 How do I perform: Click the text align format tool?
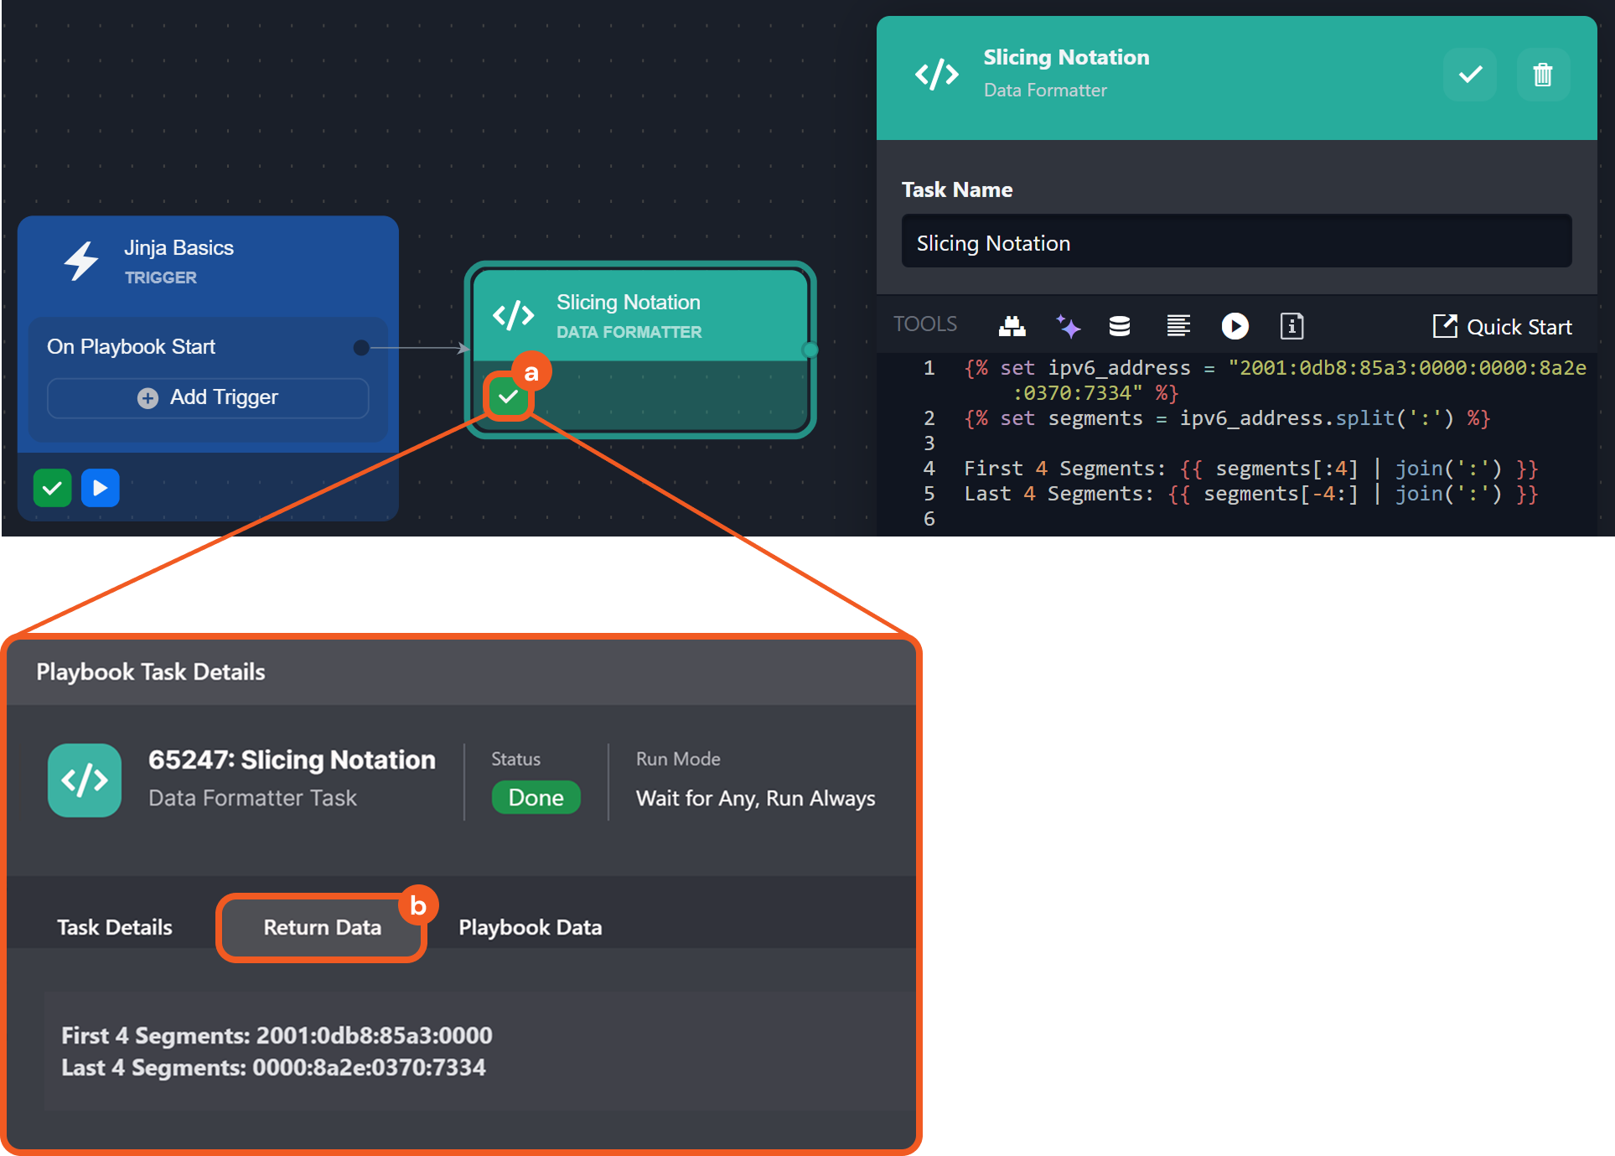(x=1178, y=326)
